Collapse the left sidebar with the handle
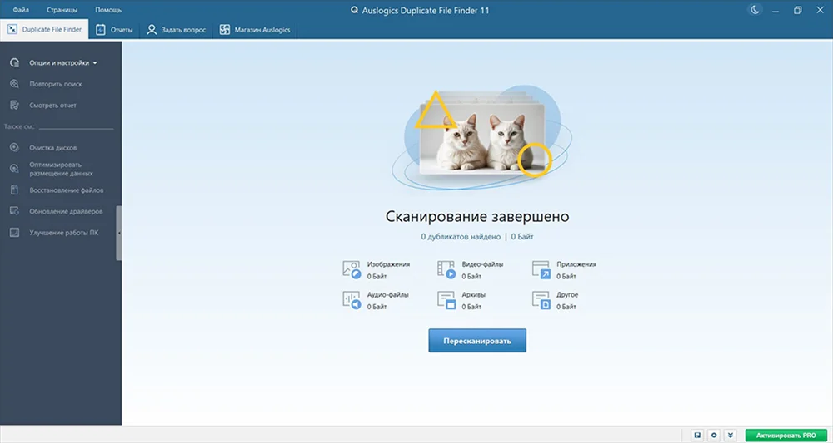 (119, 234)
